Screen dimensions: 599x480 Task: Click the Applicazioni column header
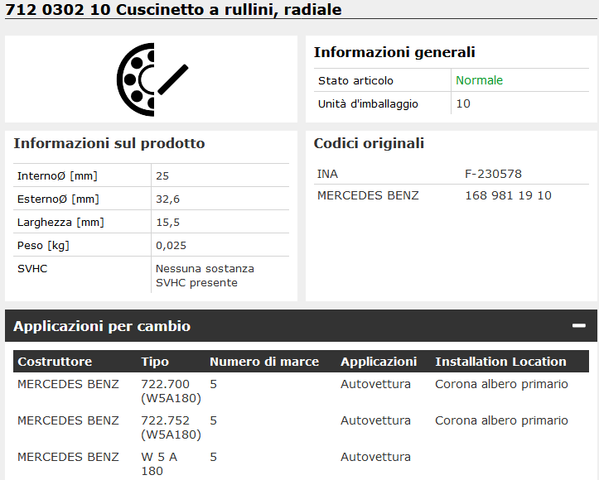click(x=379, y=362)
